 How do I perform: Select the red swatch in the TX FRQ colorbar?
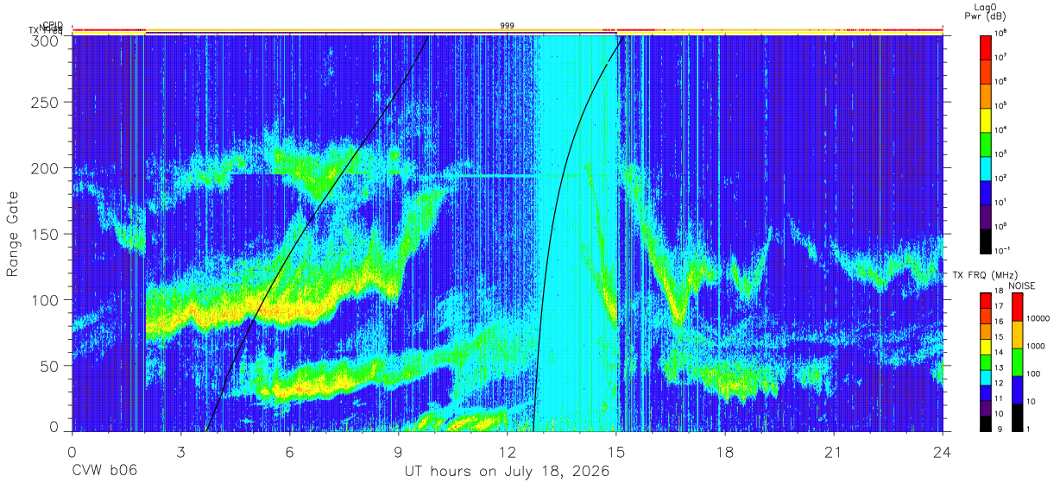point(986,301)
